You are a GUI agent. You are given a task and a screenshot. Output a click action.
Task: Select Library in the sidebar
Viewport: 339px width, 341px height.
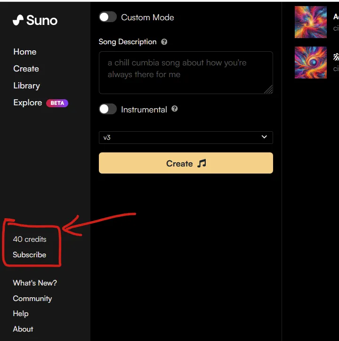pos(26,86)
